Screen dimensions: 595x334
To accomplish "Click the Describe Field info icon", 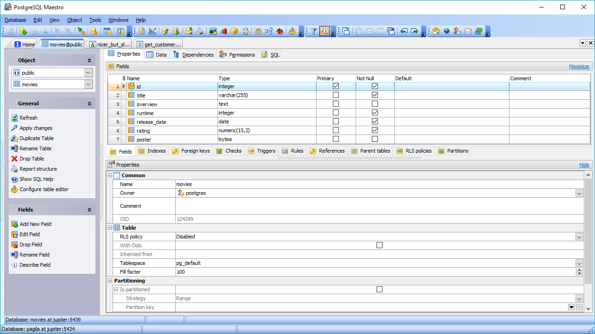I will [x=14, y=265].
